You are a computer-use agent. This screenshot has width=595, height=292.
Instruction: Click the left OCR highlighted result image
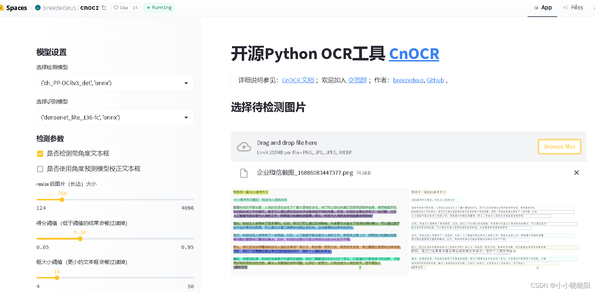pos(320,232)
